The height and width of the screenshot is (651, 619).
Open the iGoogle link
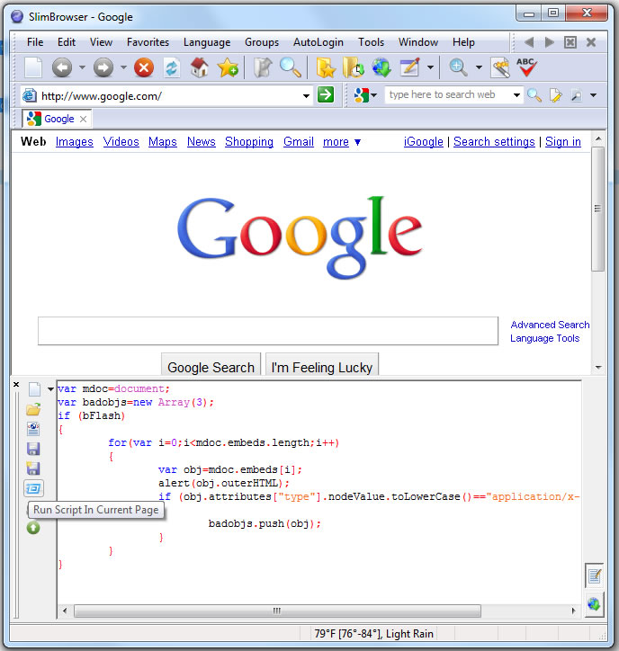(424, 142)
